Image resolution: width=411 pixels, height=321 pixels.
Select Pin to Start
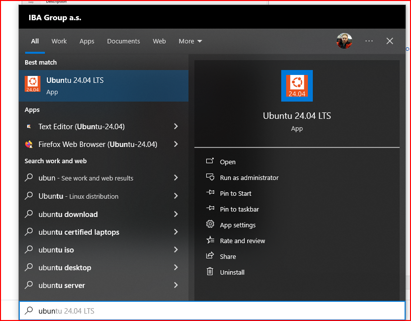click(235, 193)
